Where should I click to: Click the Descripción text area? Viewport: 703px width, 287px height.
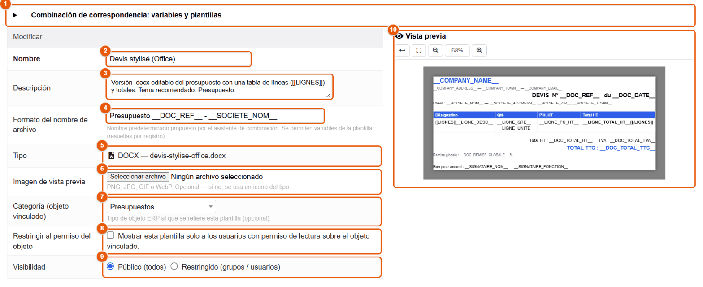click(x=219, y=87)
